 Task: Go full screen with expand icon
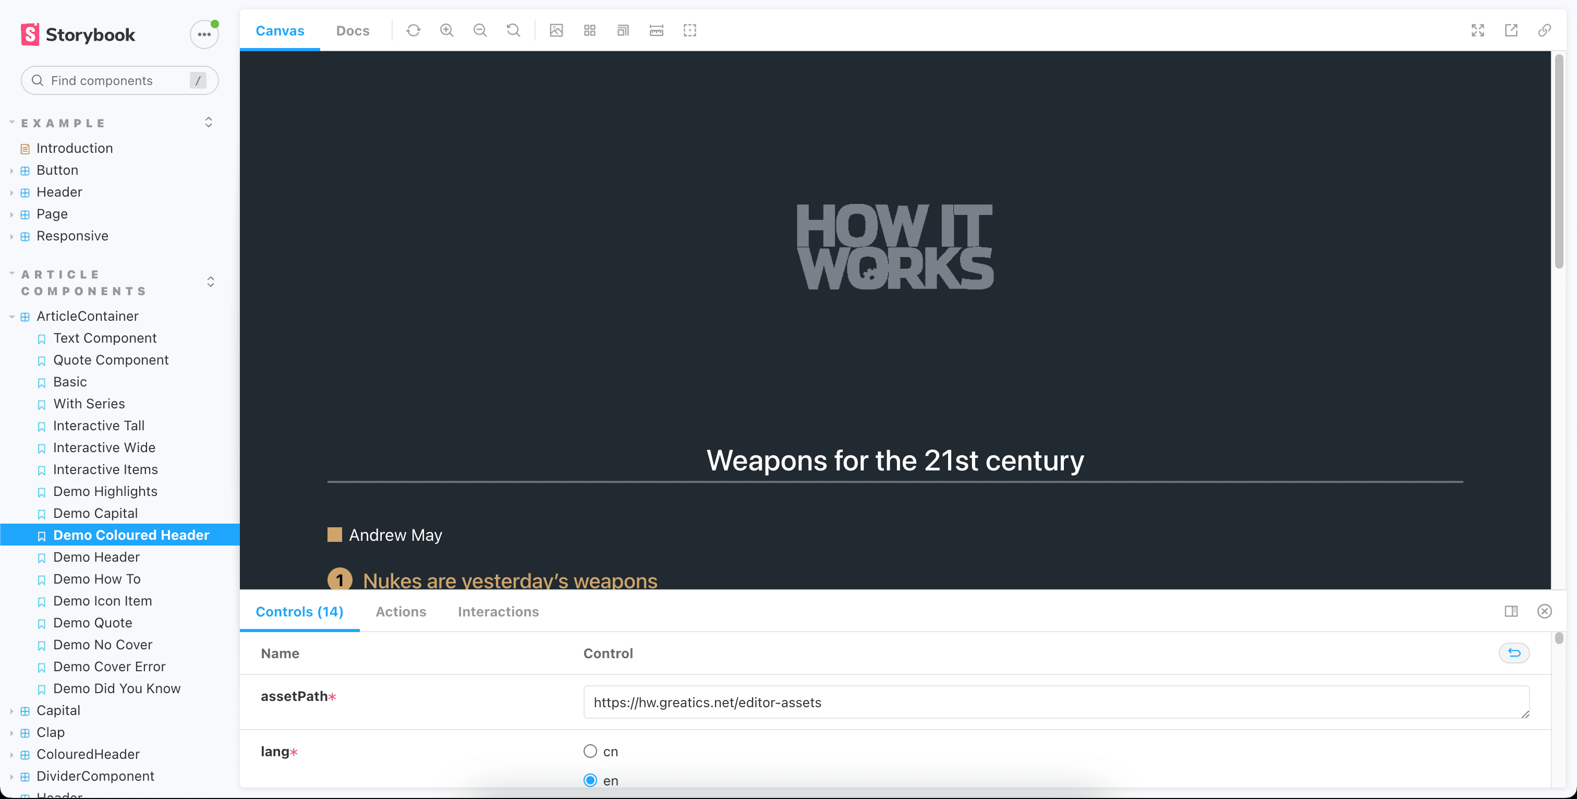[1478, 31]
